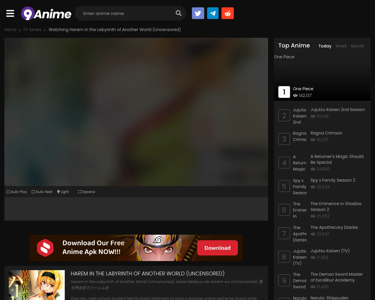Open Jujutsu Kaisen 2nd Season entry
375x300 pixels.
pos(337,110)
